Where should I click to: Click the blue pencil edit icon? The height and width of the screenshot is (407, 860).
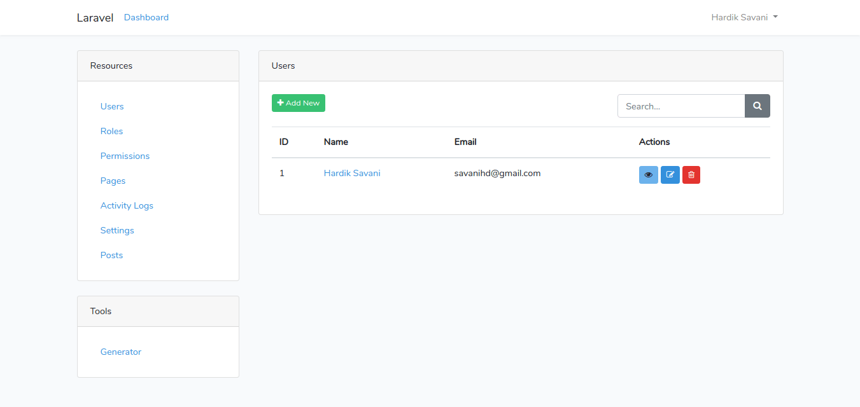[670, 175]
